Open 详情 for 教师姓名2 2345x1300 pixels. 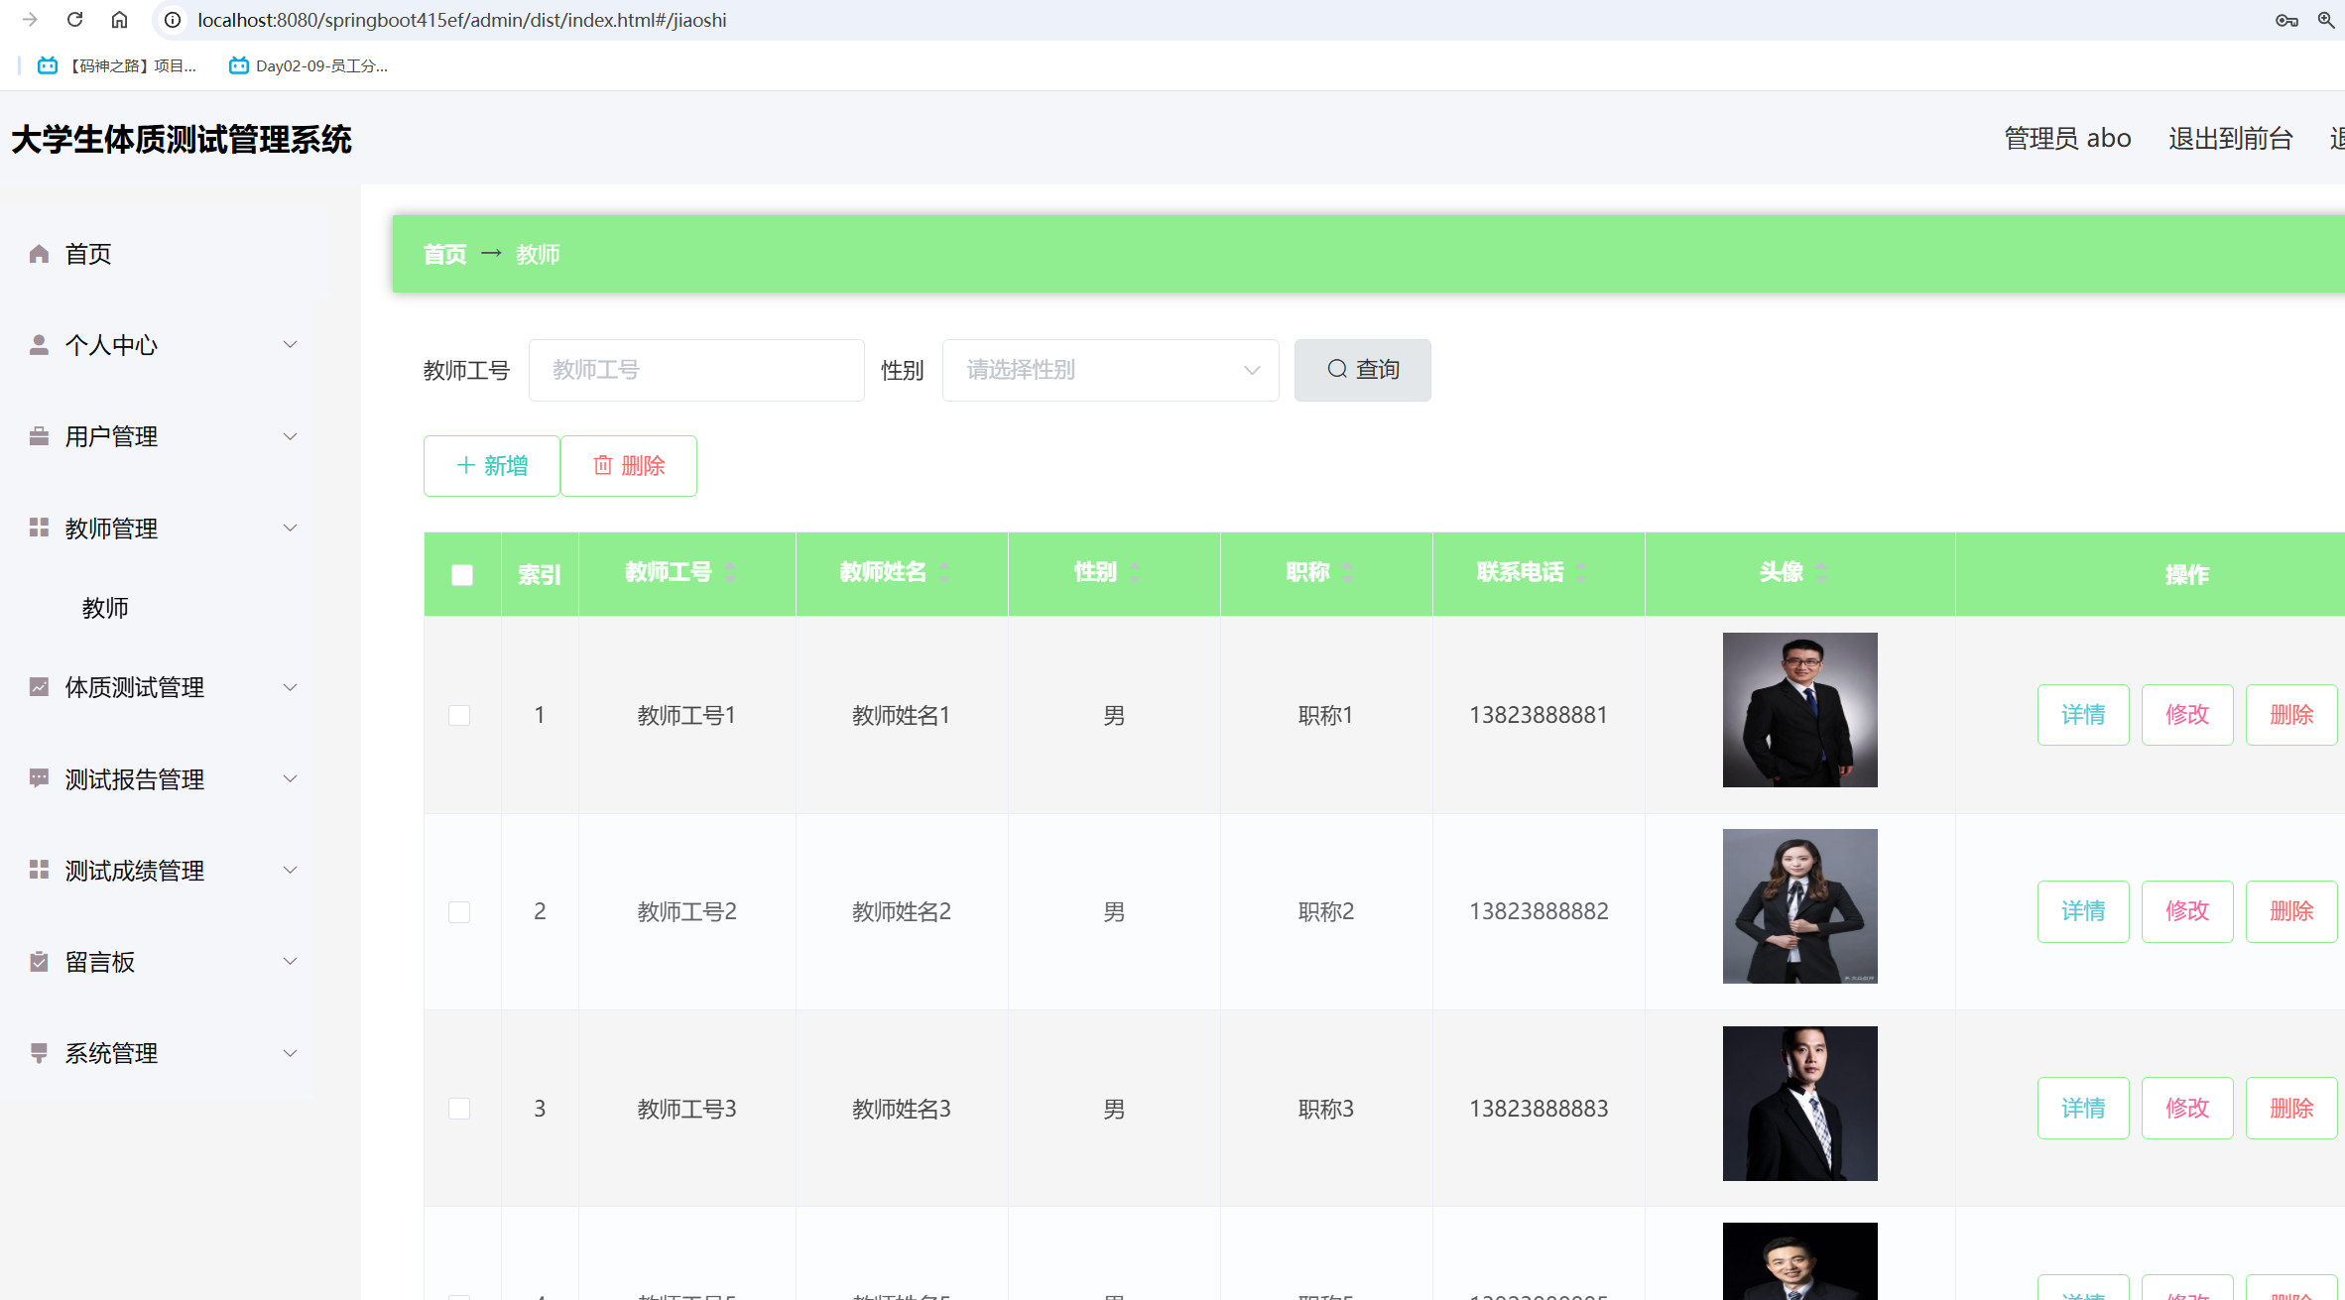point(2083,910)
